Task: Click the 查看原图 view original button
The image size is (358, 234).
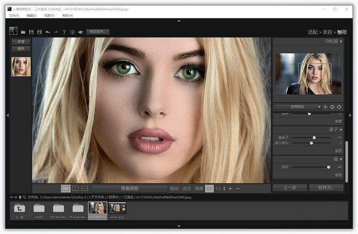Action: tap(129, 188)
